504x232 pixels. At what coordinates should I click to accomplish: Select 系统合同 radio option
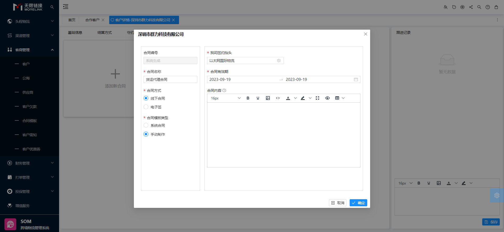tap(146, 125)
